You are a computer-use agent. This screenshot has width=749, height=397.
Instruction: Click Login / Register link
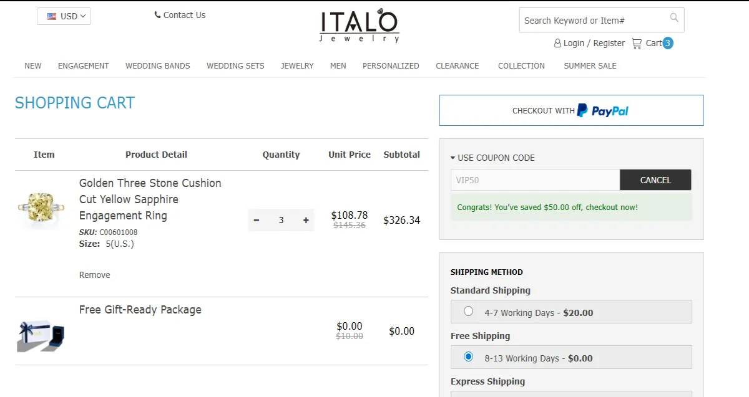point(594,43)
